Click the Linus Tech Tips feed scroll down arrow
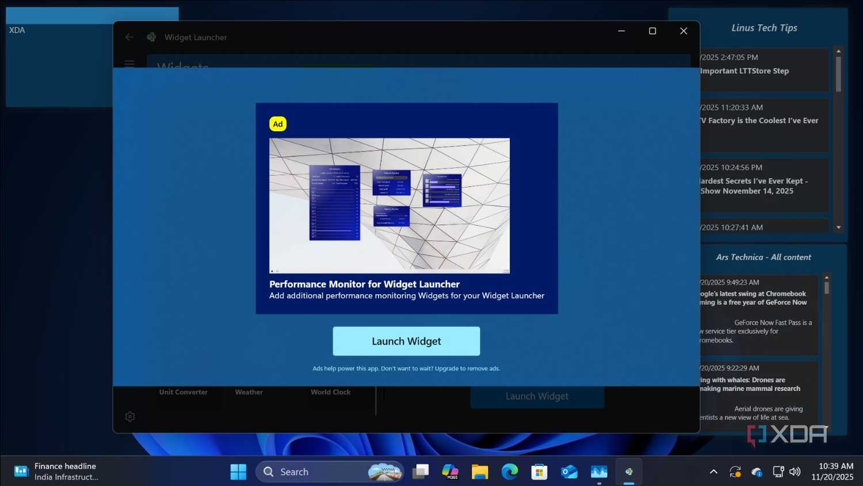 839,227
